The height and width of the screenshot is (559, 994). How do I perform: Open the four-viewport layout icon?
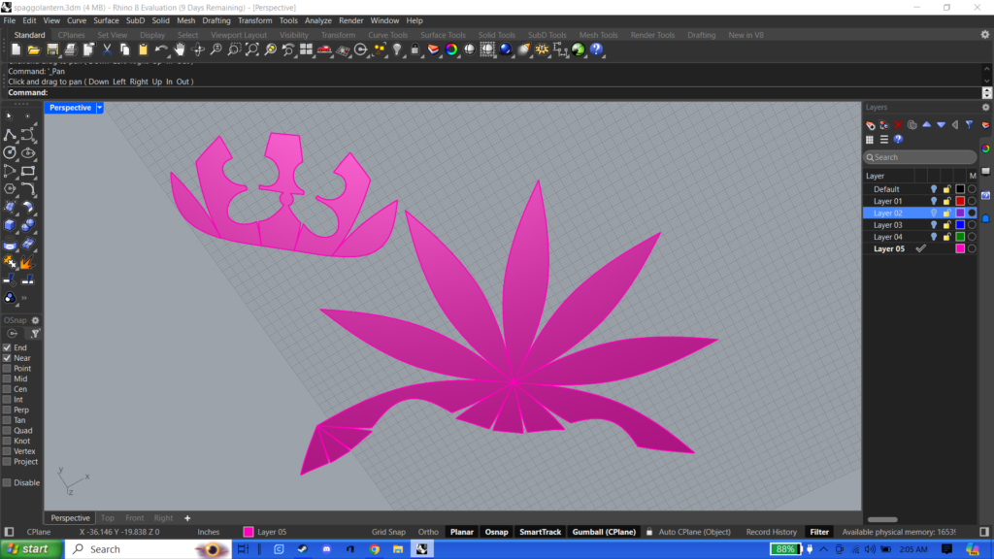point(306,49)
